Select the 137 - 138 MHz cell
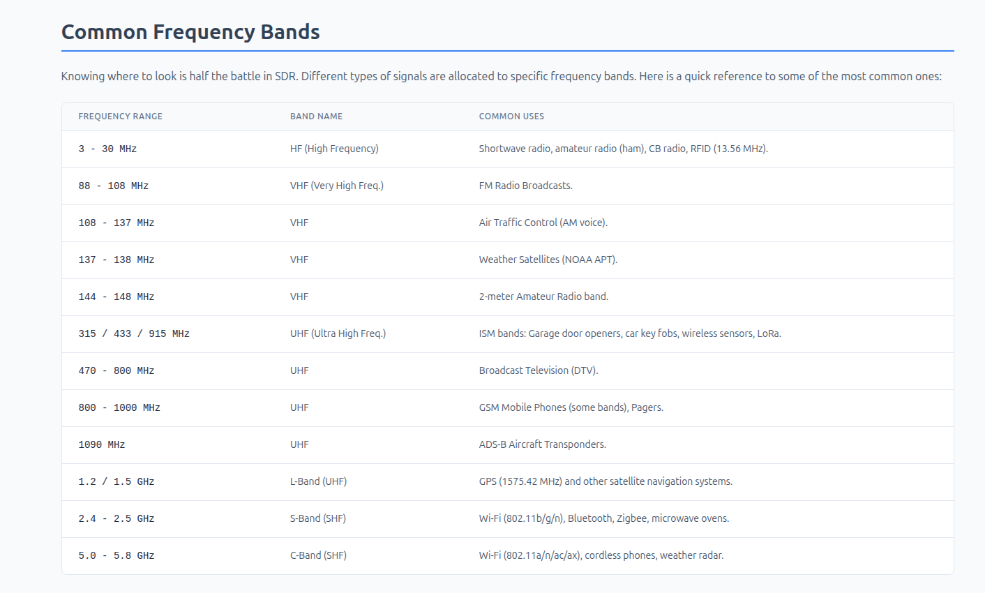Image resolution: width=985 pixels, height=593 pixels. pos(116,260)
